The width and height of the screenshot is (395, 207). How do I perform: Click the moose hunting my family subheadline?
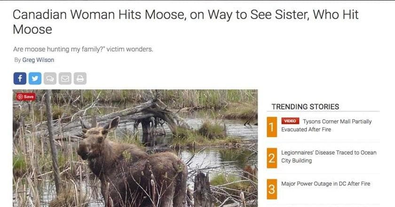coord(83,49)
